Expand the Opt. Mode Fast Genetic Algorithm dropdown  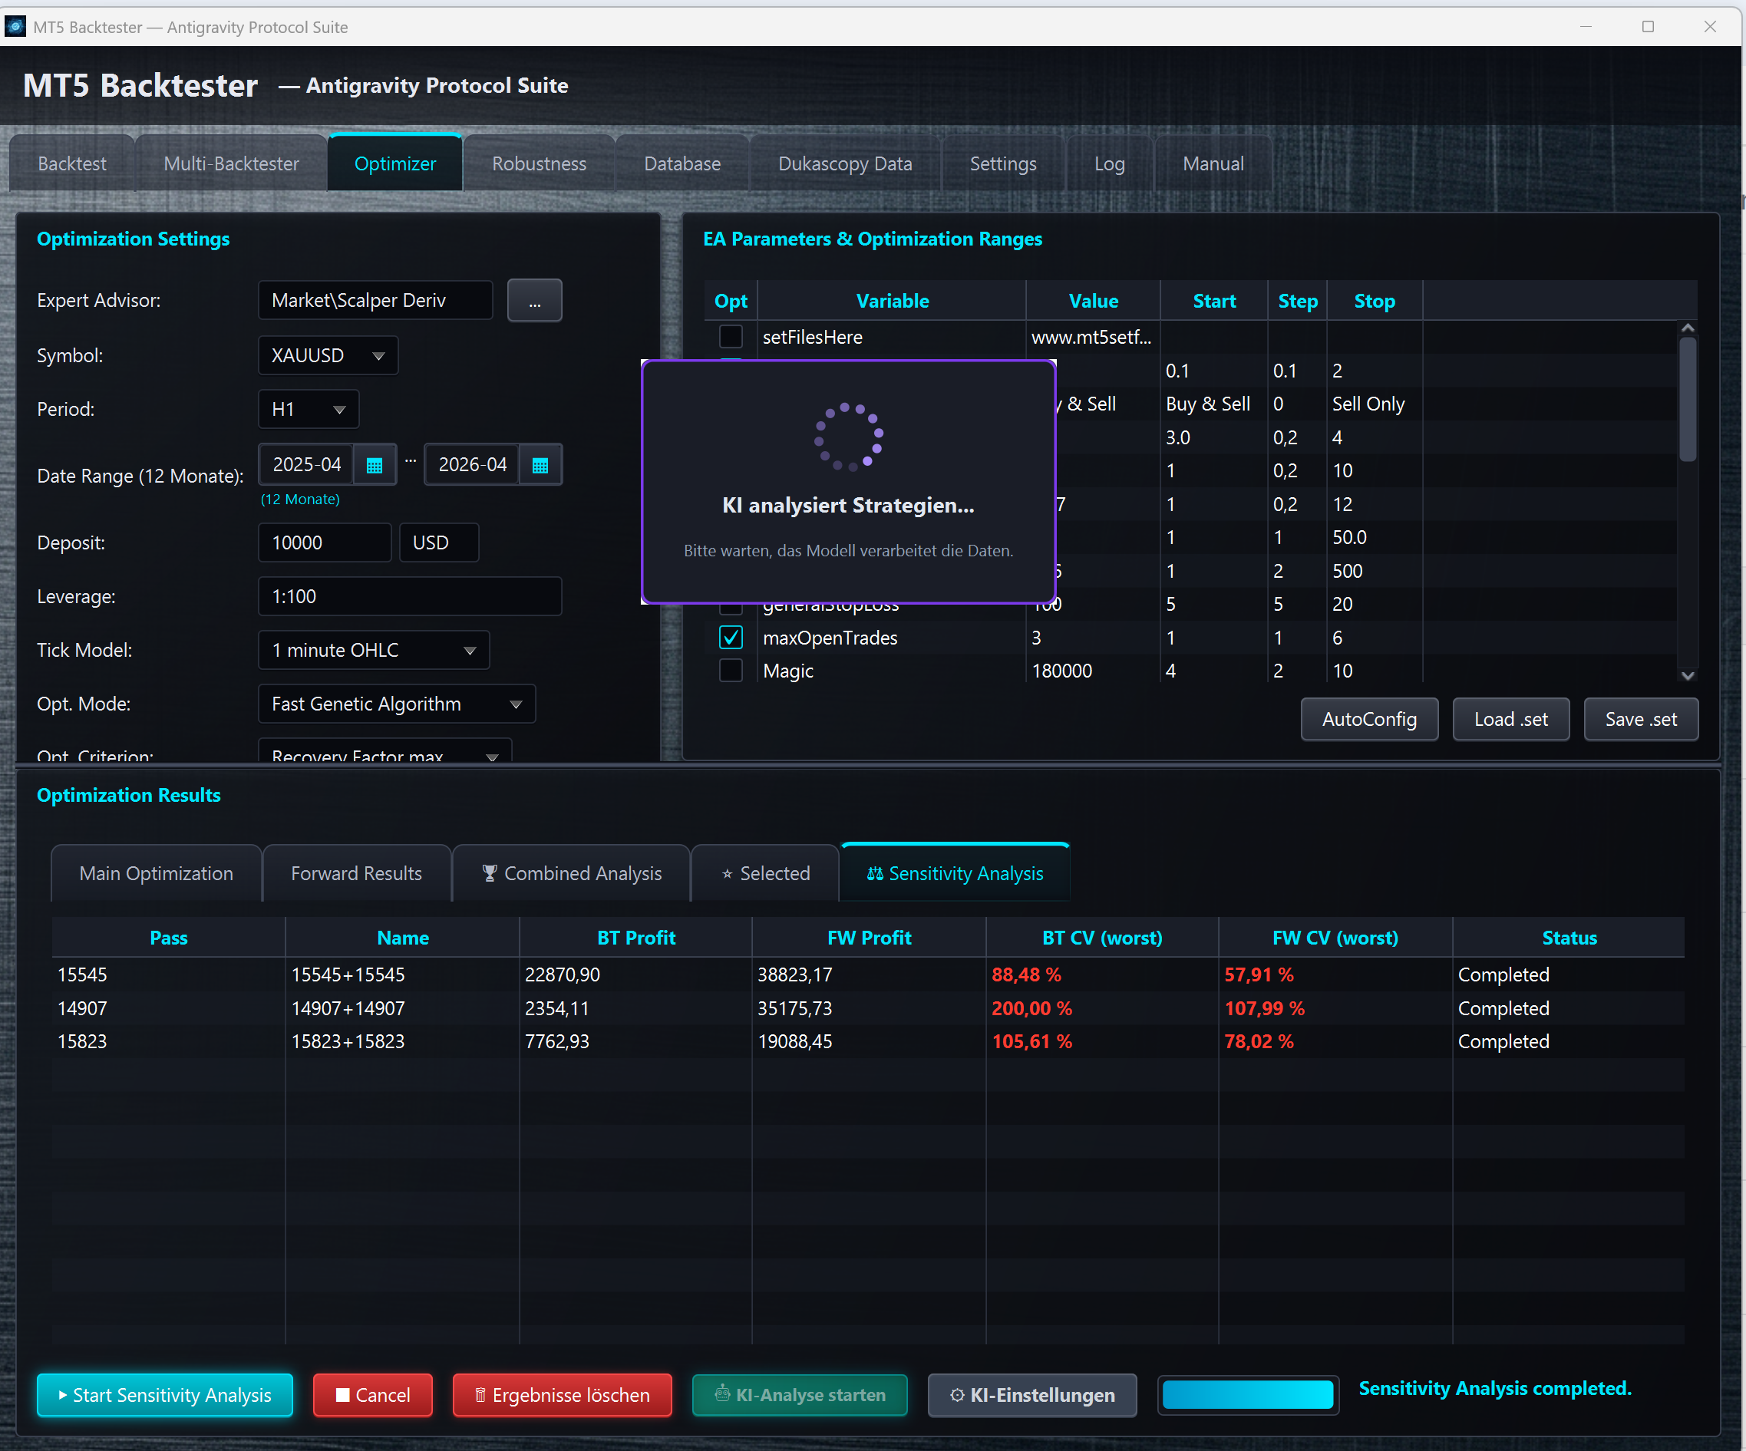398,704
